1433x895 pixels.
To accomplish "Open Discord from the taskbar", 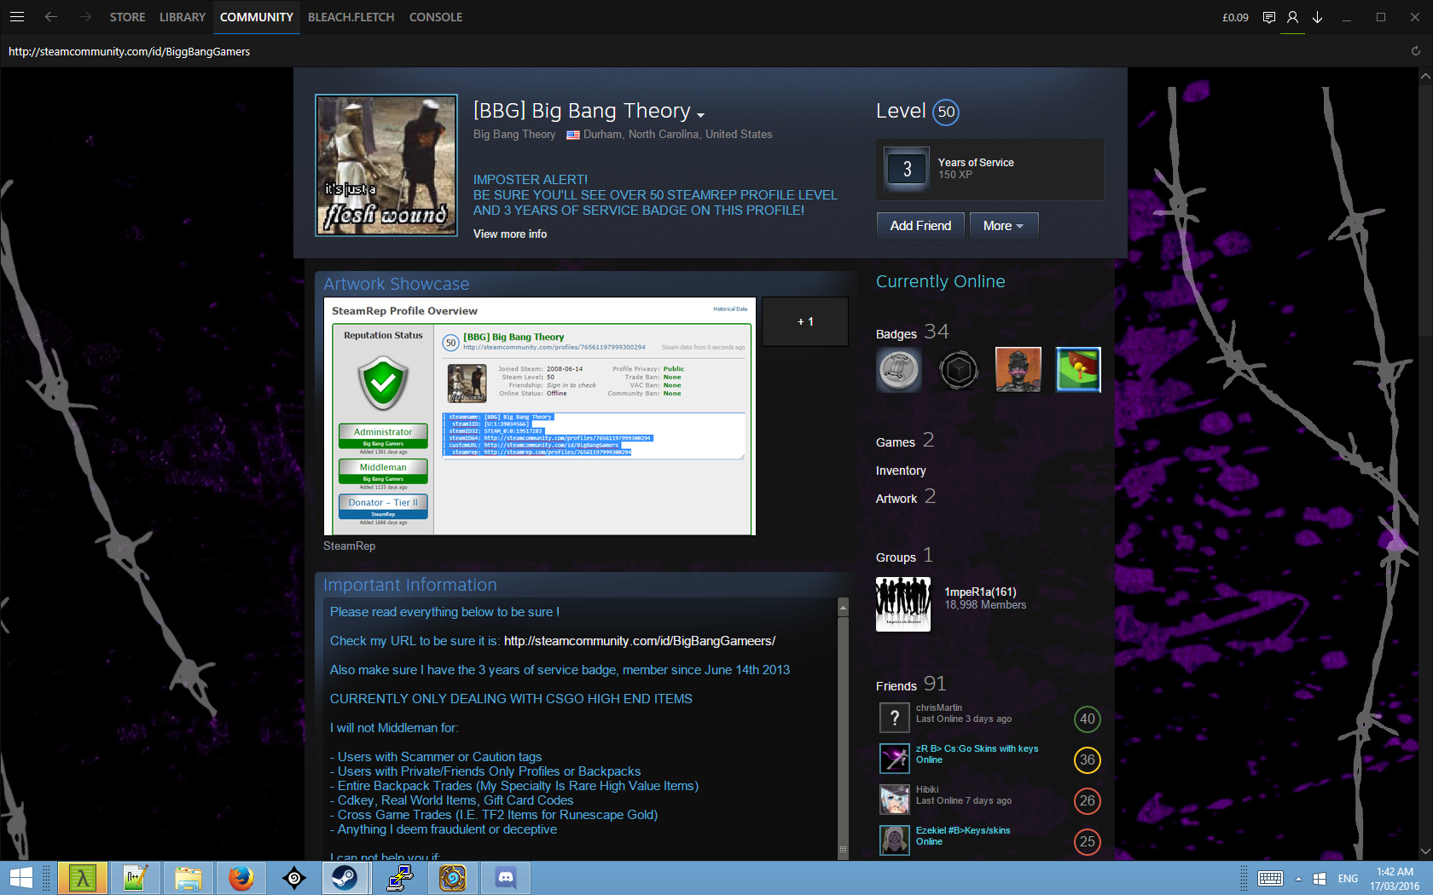I will [506, 878].
